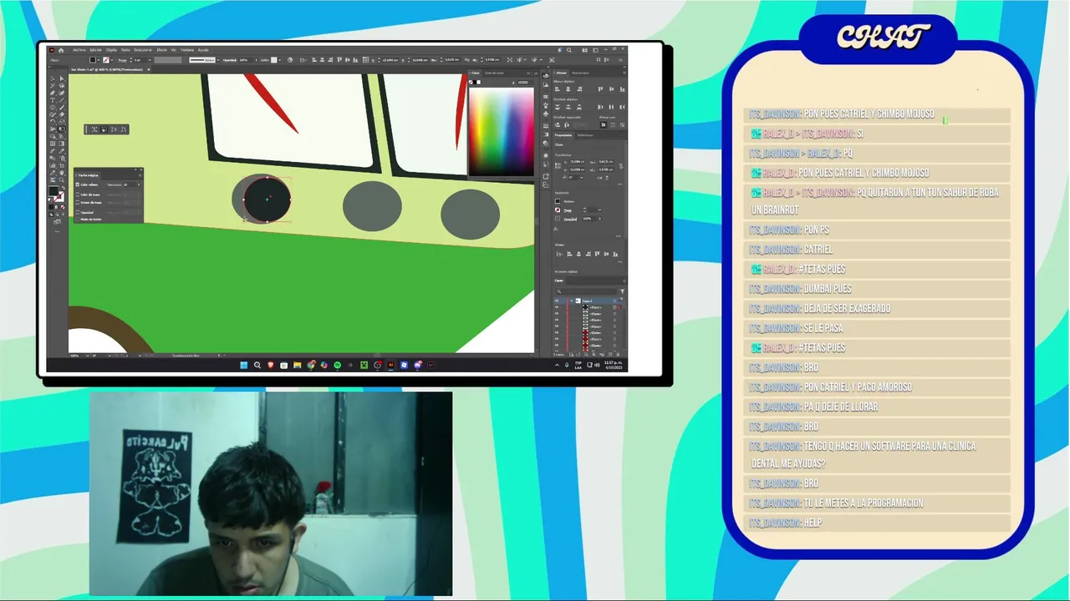The width and height of the screenshot is (1070, 601).
Task: Select the Ellipse tool
Action: point(53,108)
